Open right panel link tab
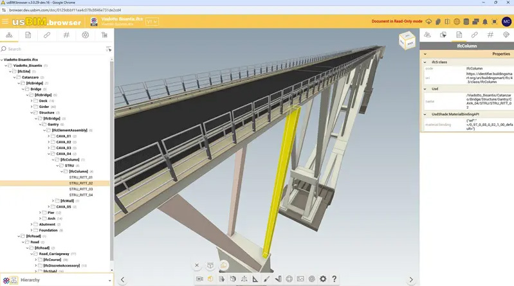514x286 pixels. coord(474,35)
